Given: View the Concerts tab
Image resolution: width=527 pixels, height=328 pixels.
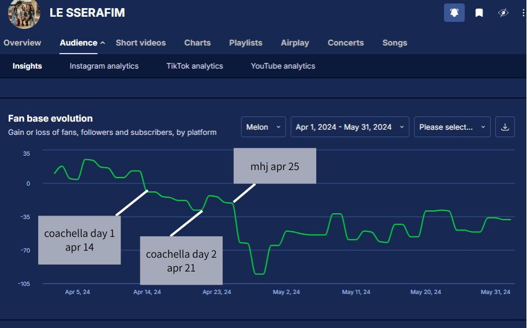Looking at the screenshot, I should [346, 43].
